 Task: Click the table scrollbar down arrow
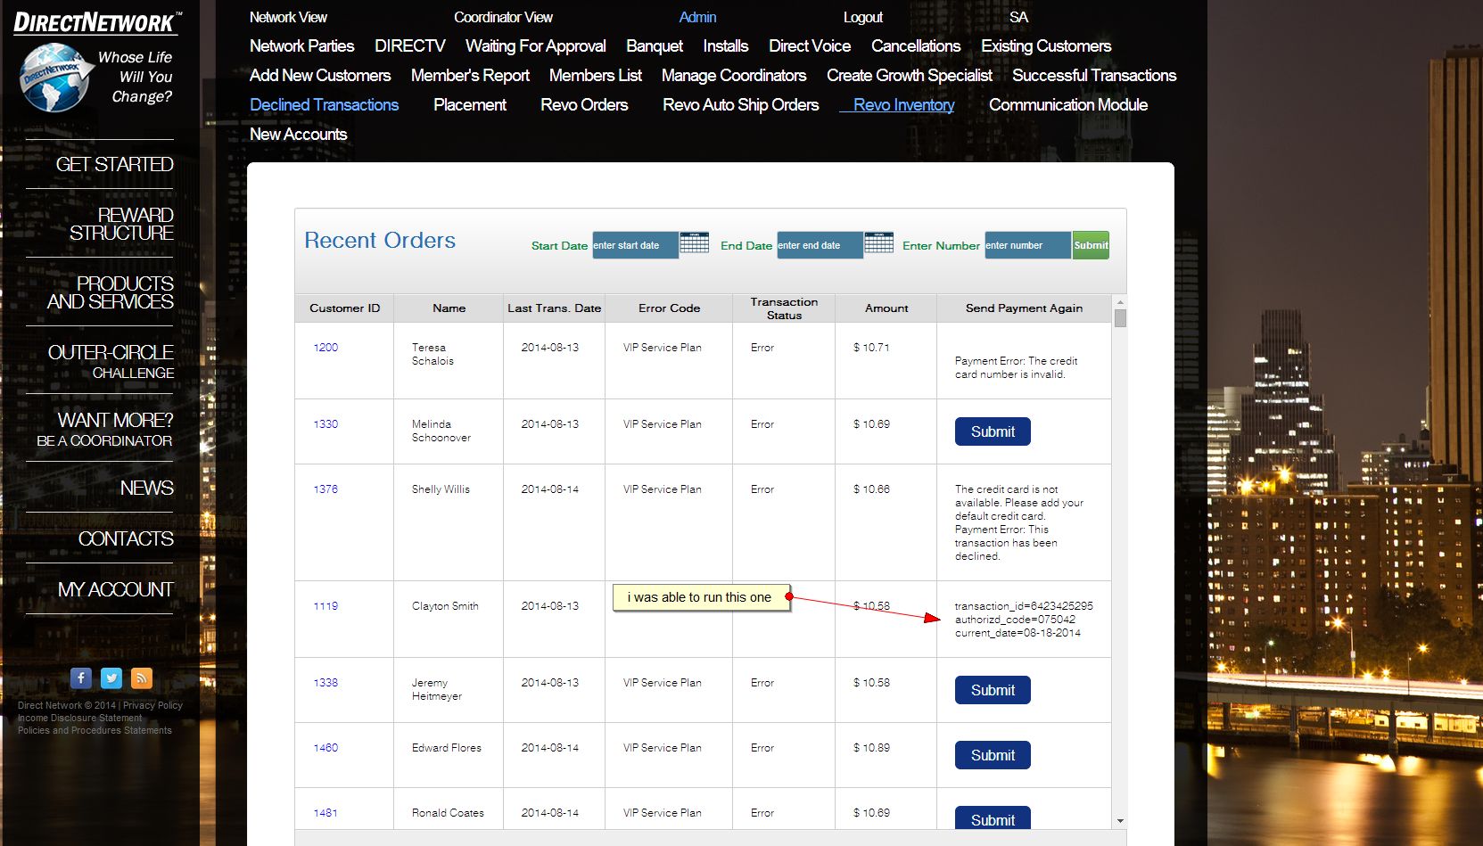(x=1120, y=821)
